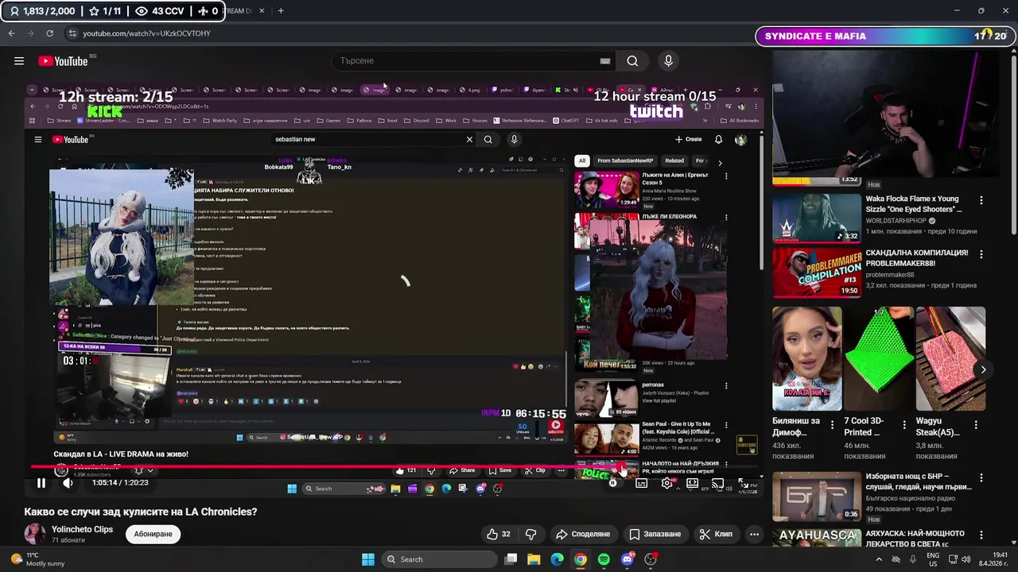1018x572 pixels.
Task: Click the Yolincheto Clips channel avatar
Action: click(34, 534)
